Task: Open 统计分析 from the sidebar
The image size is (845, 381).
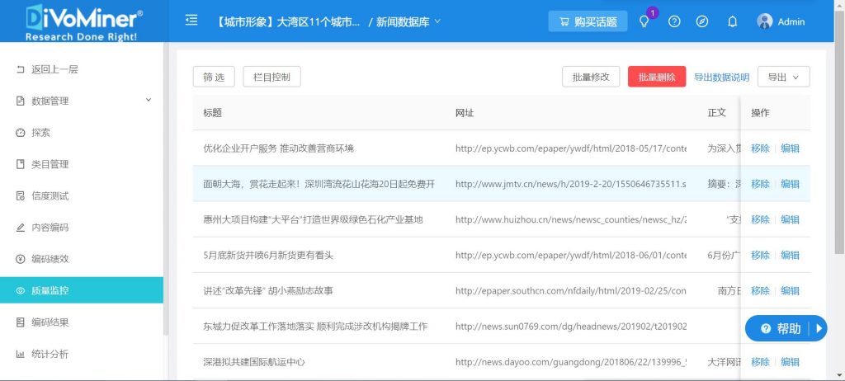Action: point(50,354)
